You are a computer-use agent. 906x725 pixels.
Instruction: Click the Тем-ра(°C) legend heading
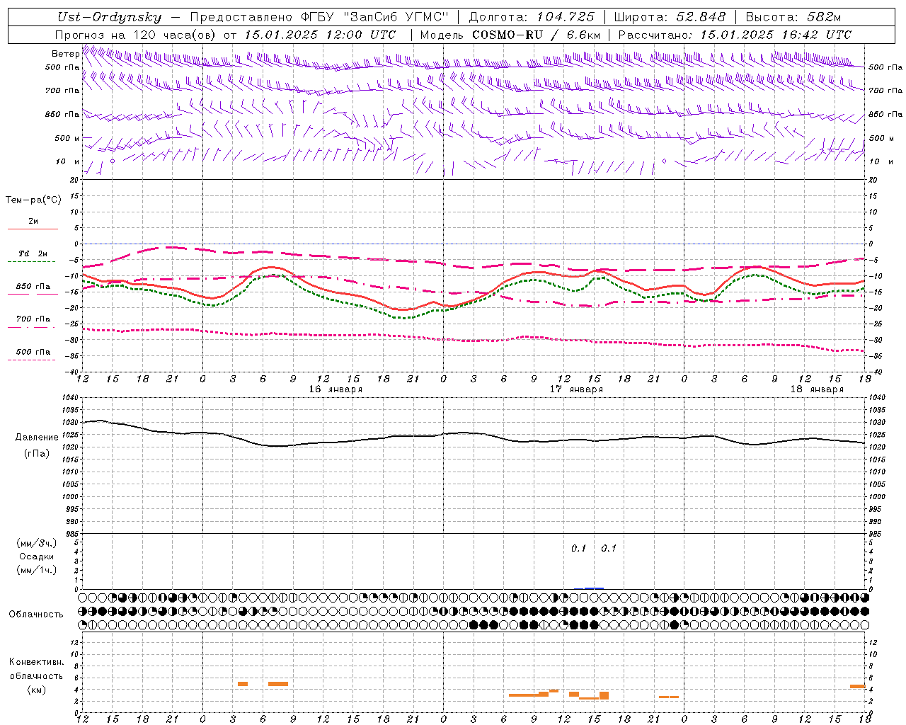pos(33,200)
